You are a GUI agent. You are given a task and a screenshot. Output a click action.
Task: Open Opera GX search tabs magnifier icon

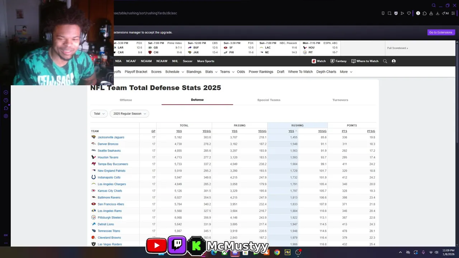click(x=434, y=5)
